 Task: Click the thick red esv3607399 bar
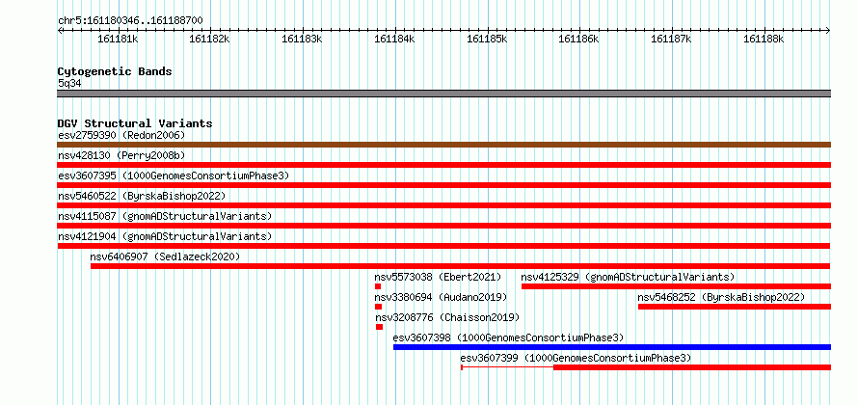tap(692, 367)
